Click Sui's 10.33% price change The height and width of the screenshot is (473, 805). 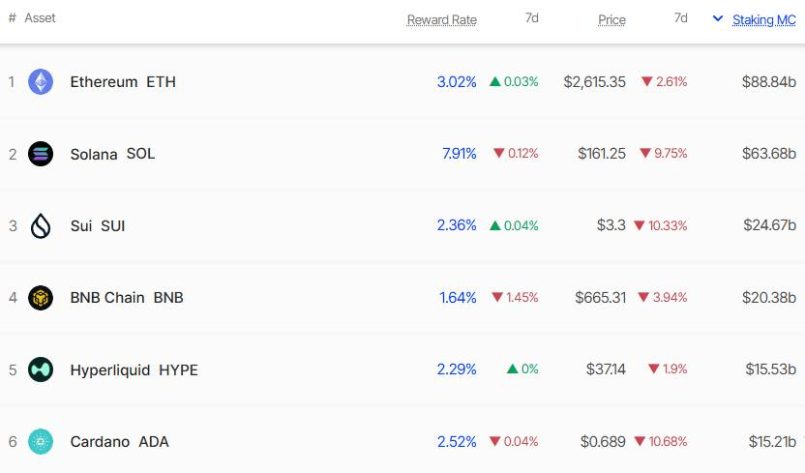pyautogui.click(x=660, y=225)
